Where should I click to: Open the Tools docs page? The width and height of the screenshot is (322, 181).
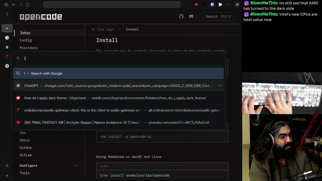(x=25, y=173)
